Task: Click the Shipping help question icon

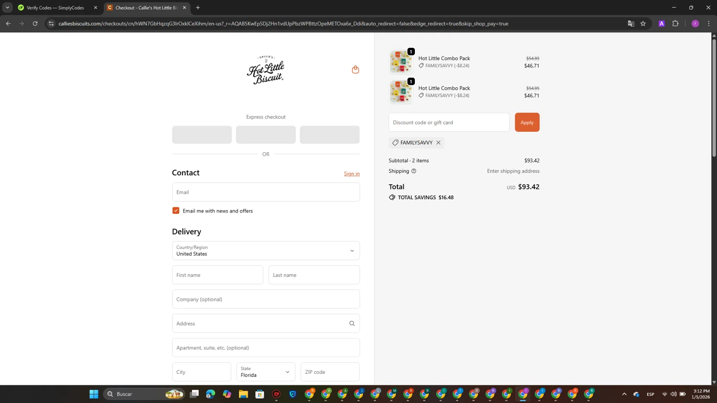Action: pos(414,171)
